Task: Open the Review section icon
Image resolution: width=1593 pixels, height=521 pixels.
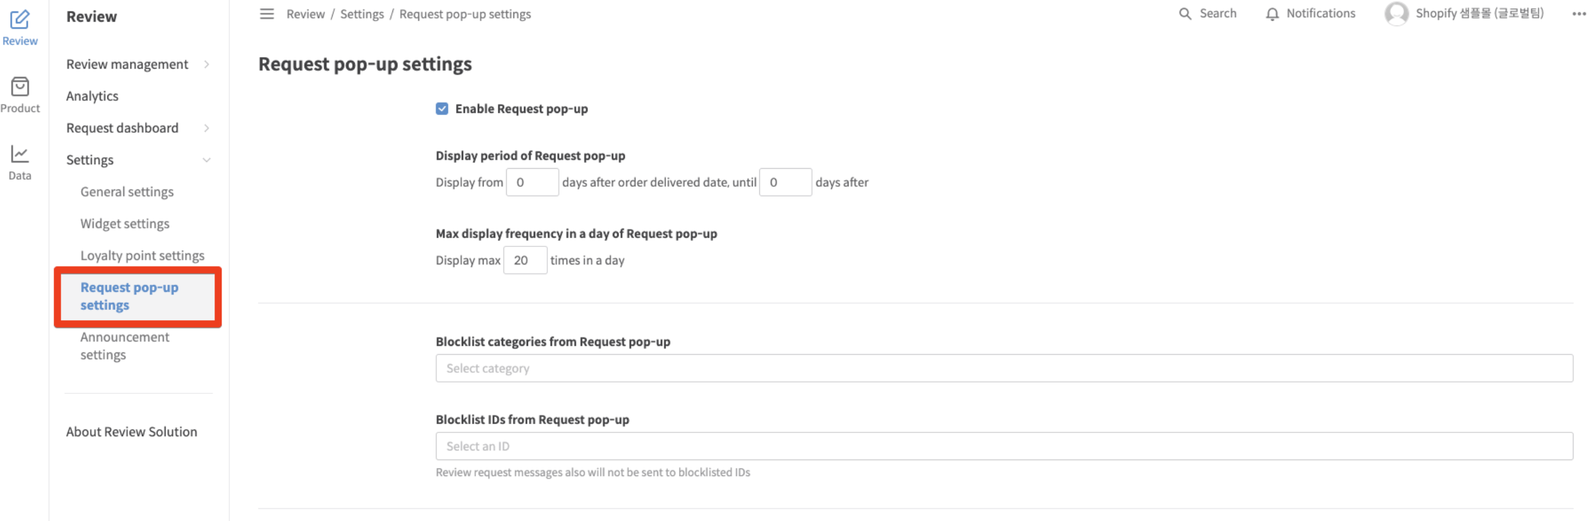Action: coord(20,20)
